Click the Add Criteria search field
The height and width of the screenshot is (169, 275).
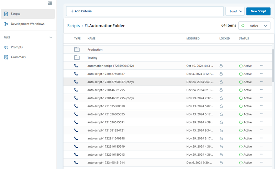(x=144, y=11)
